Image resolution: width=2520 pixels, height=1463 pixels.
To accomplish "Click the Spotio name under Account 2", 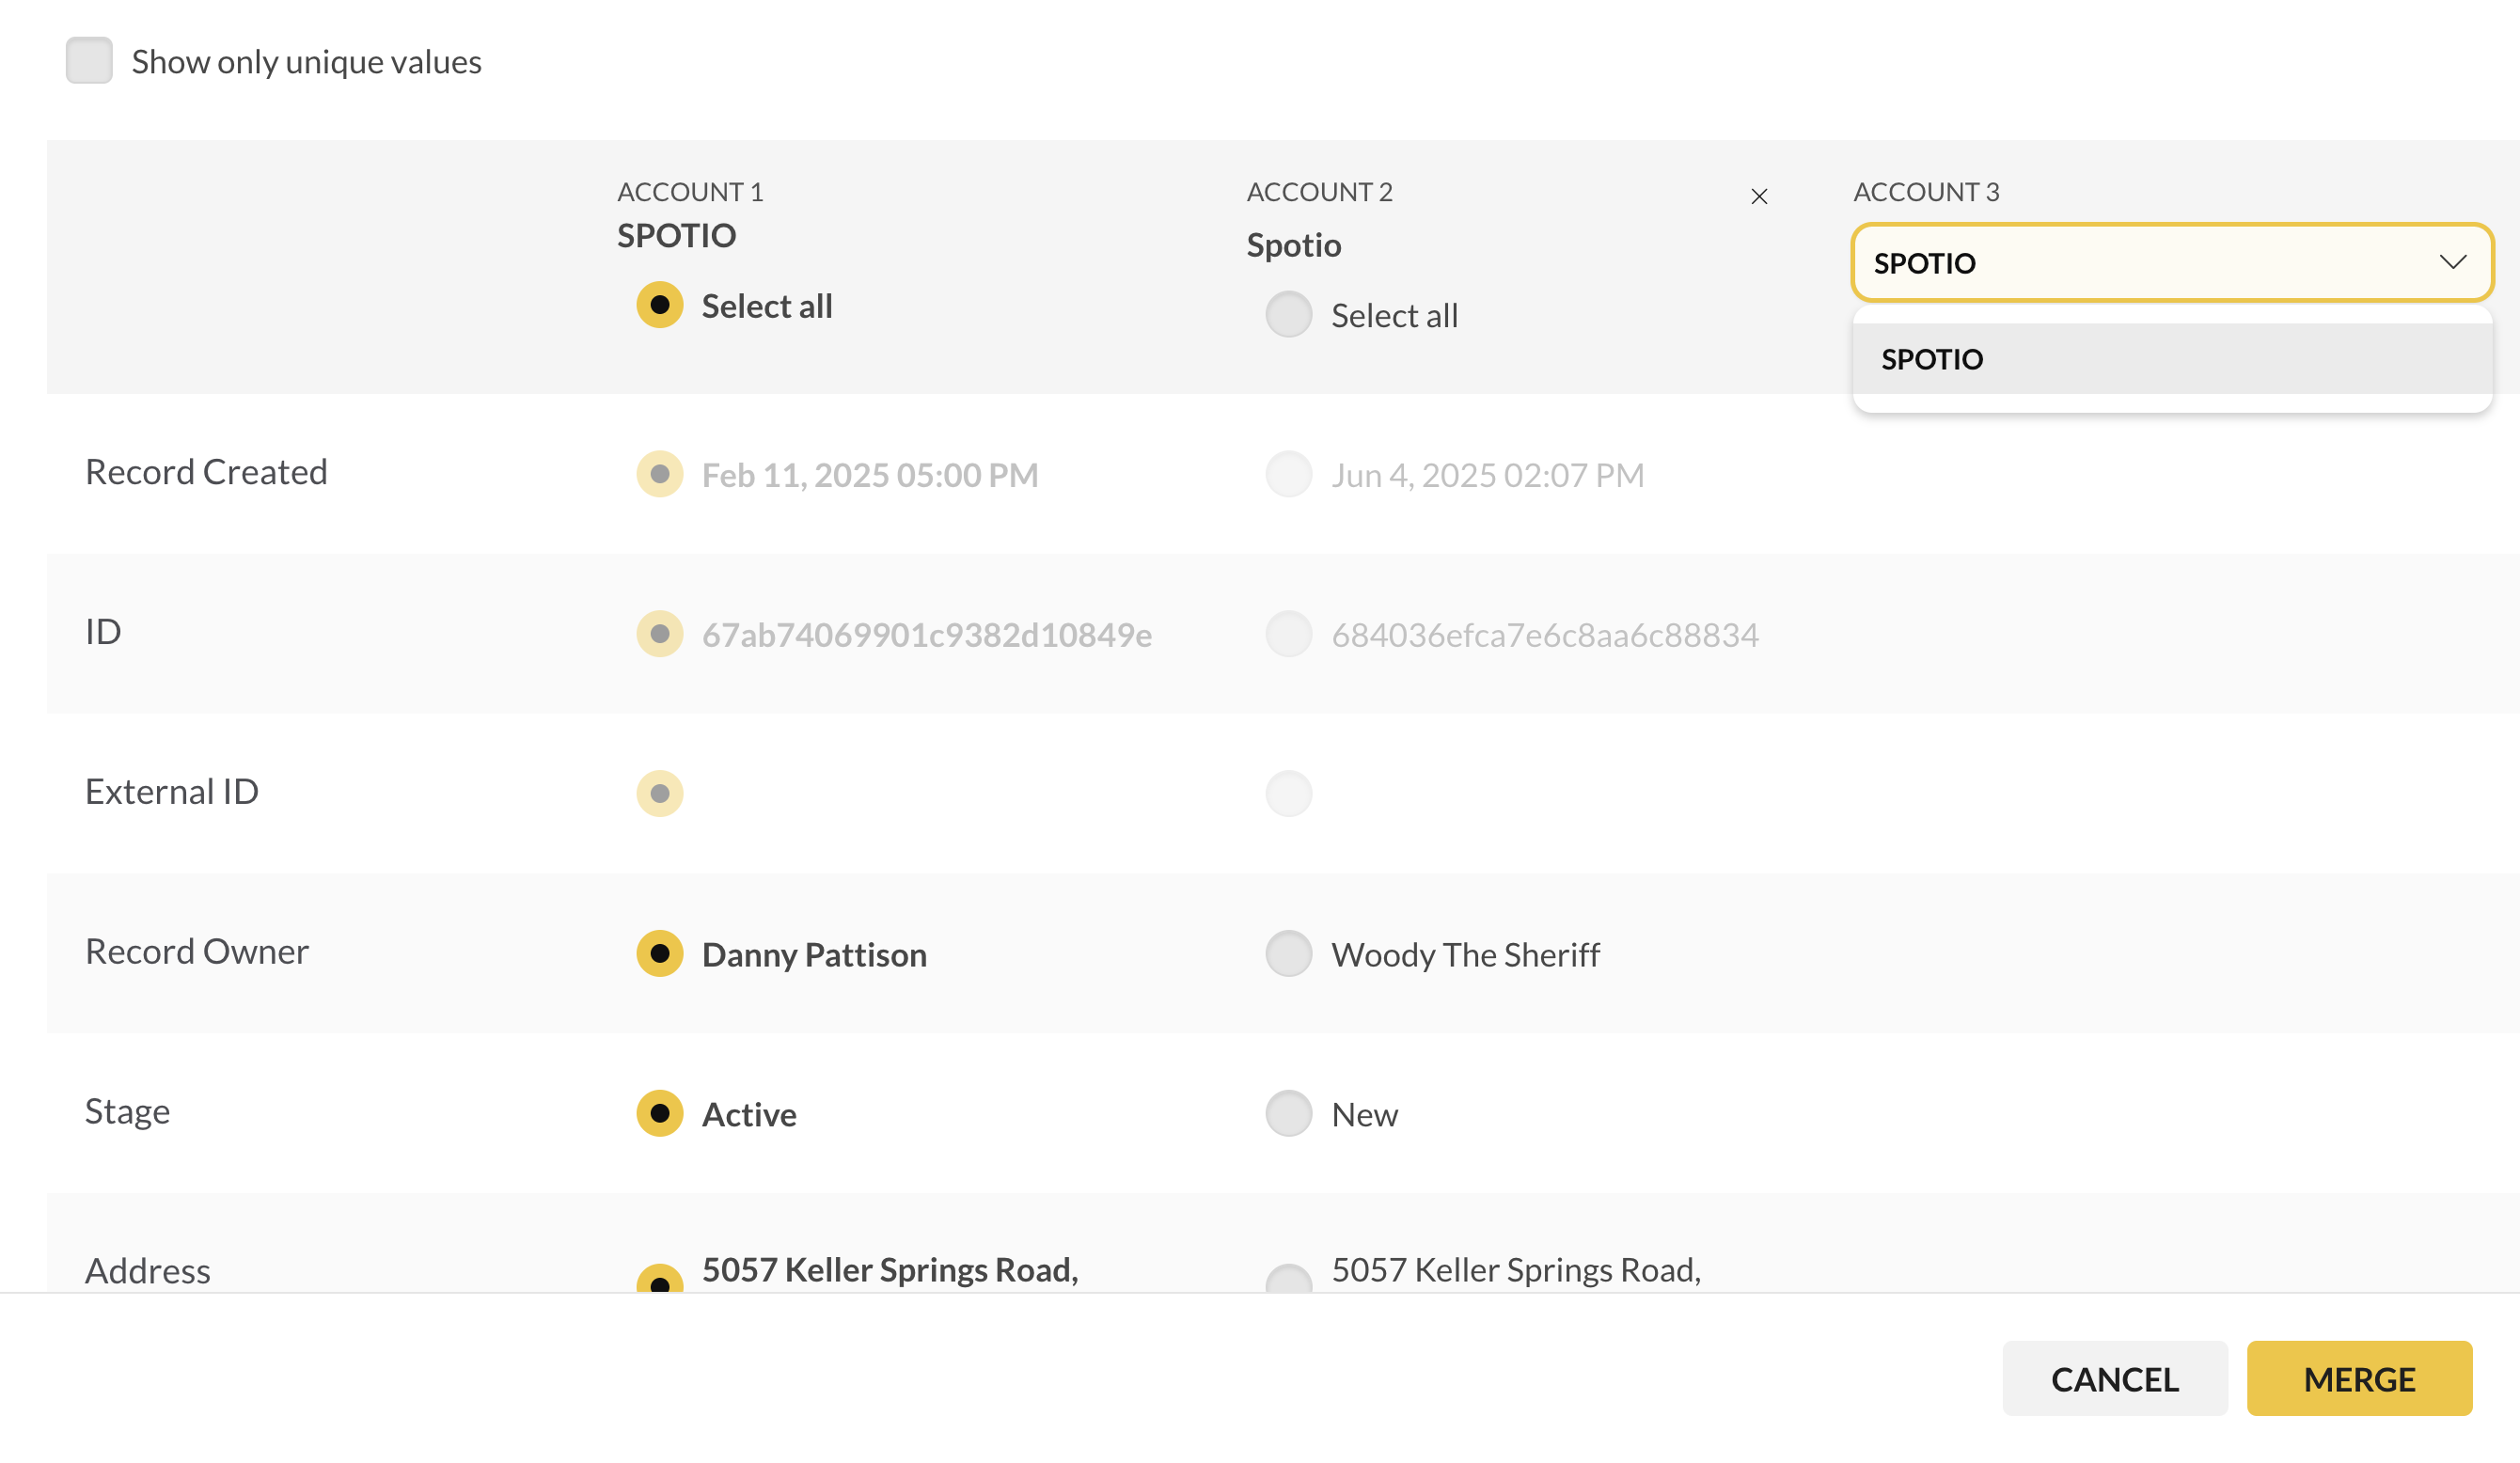I will click(1294, 245).
